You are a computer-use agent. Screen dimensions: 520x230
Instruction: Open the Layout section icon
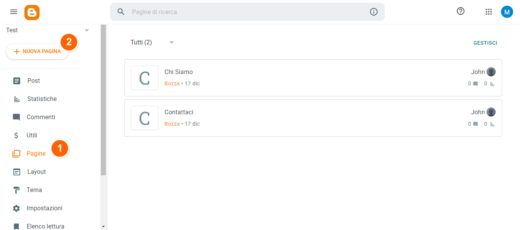(17, 172)
